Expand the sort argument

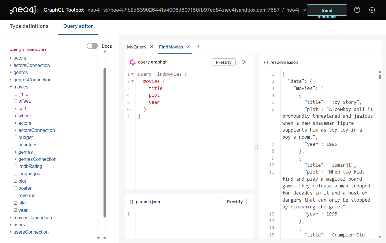[x=16, y=109]
